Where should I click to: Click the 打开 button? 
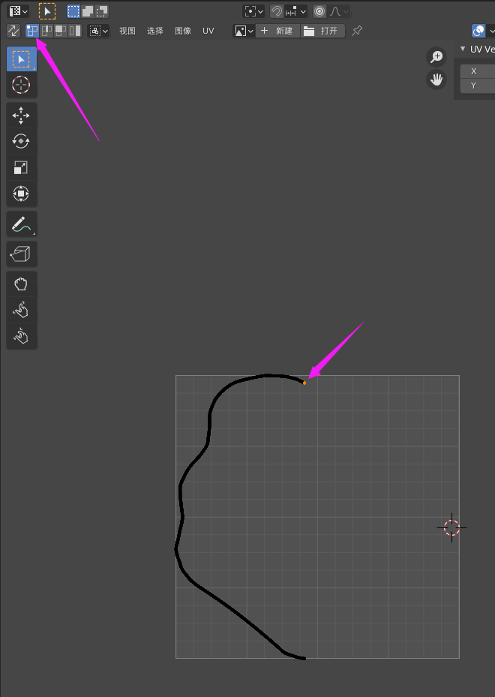coord(323,31)
